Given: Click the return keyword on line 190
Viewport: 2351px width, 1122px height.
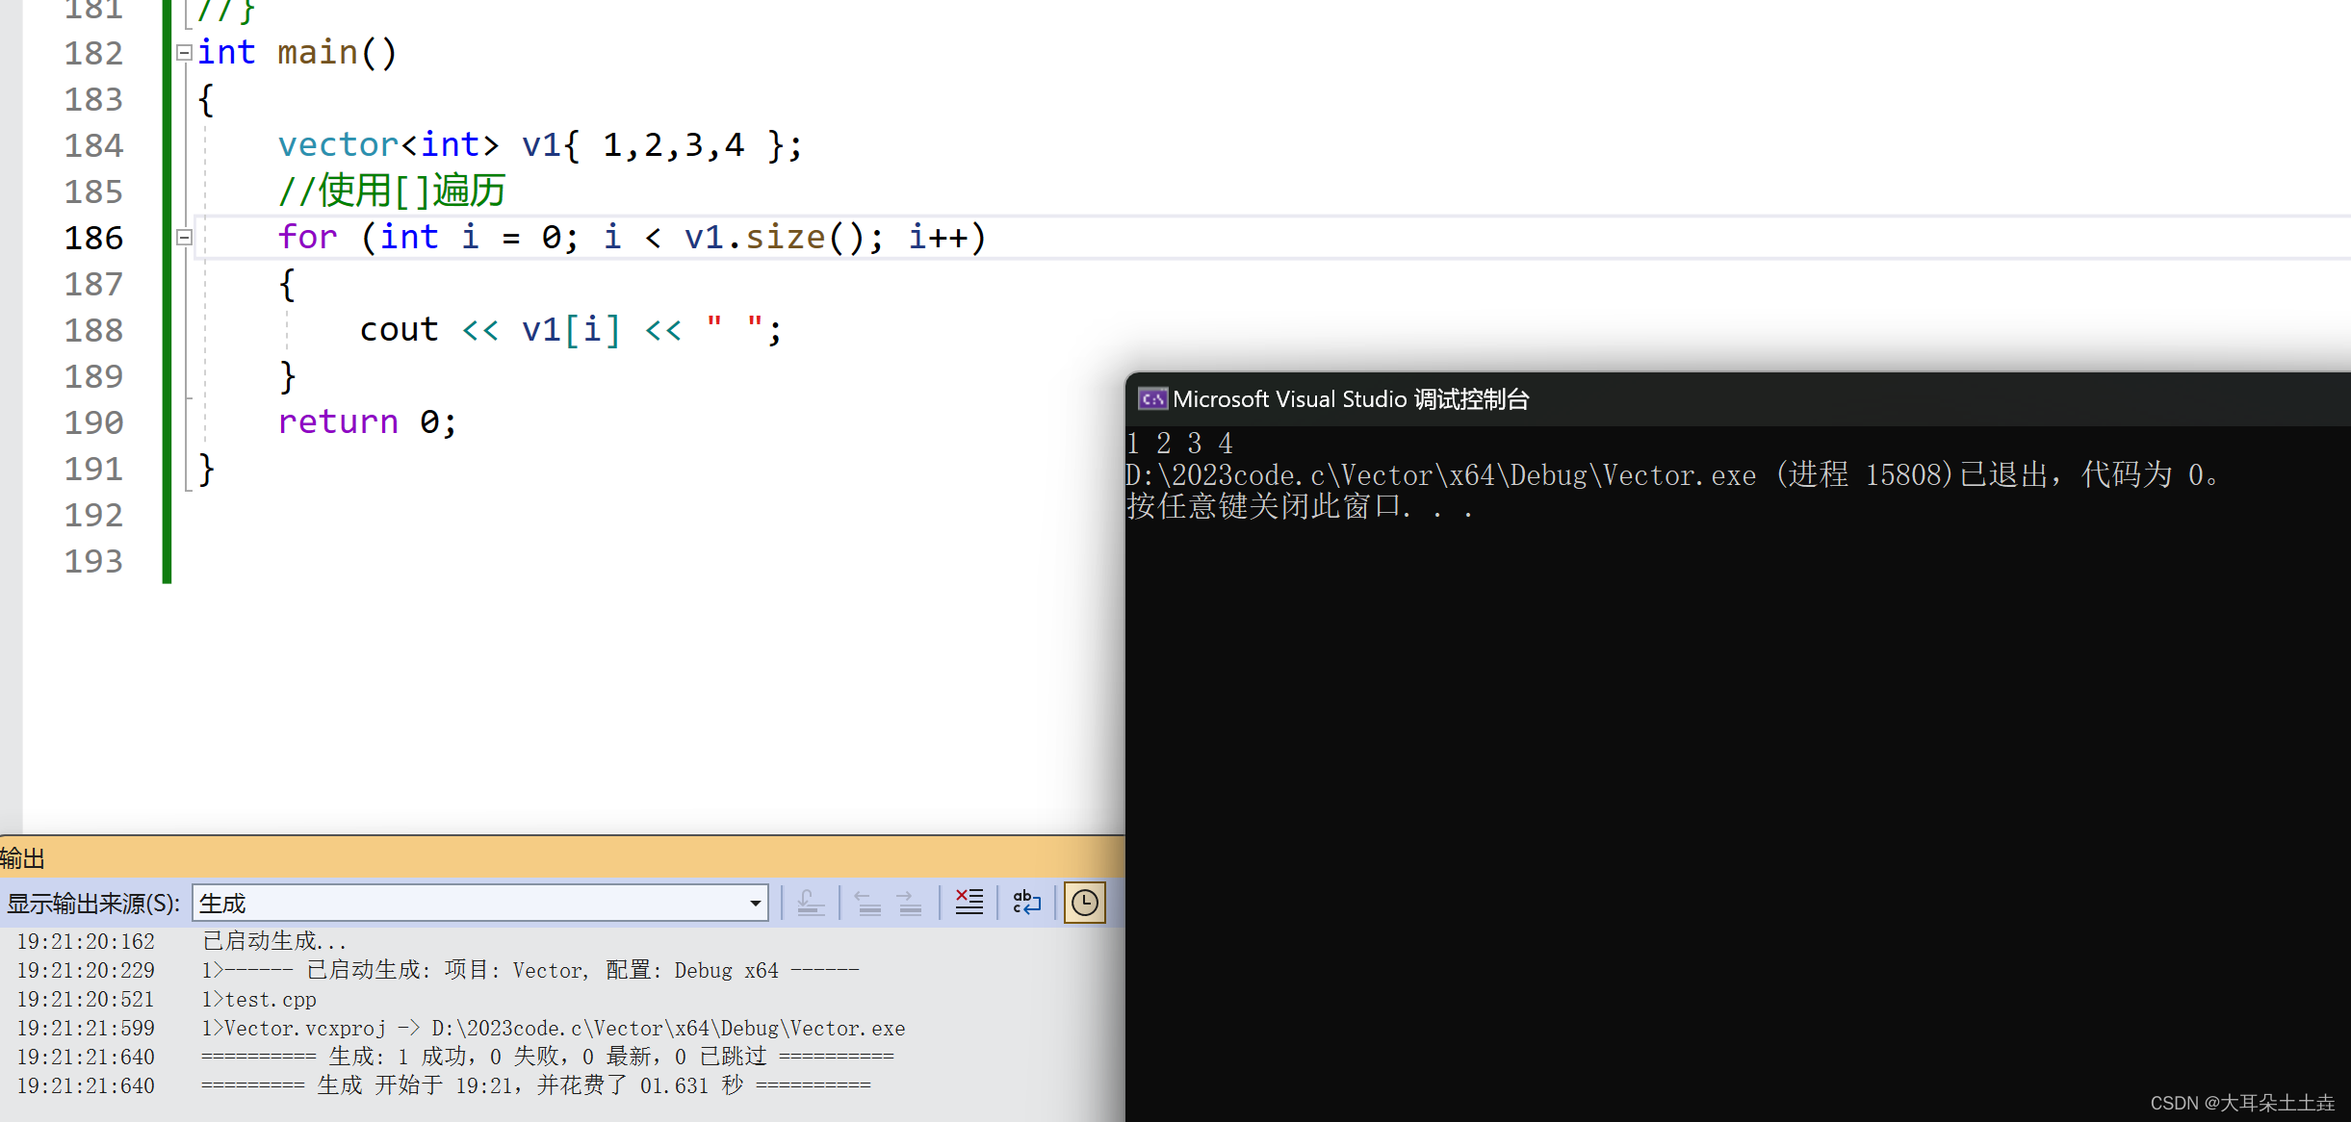Looking at the screenshot, I should click(338, 422).
